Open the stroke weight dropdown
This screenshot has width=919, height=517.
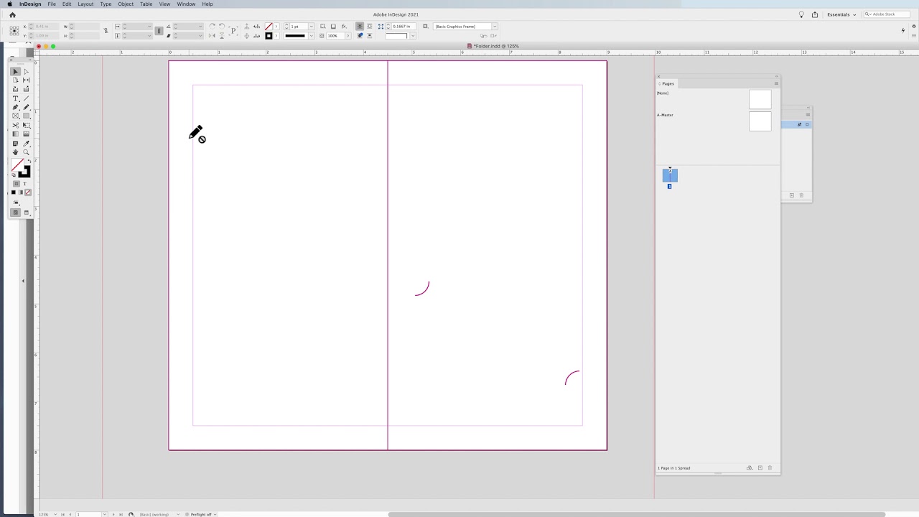click(311, 27)
